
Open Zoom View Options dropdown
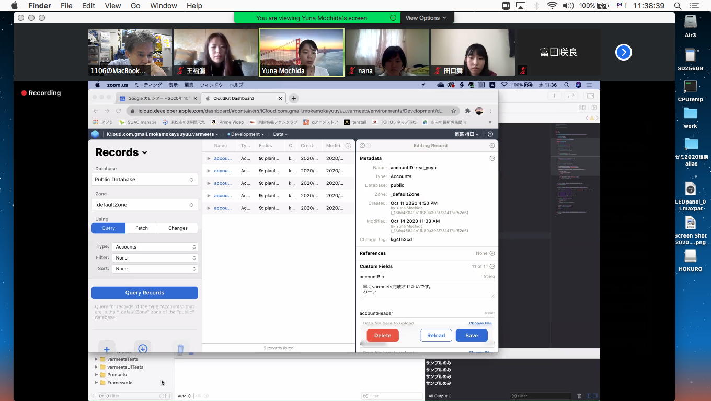pos(426,18)
